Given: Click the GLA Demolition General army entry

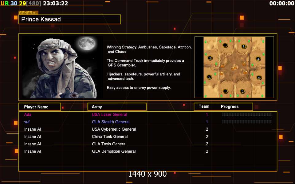Looking at the screenshot, I should 114,151.
